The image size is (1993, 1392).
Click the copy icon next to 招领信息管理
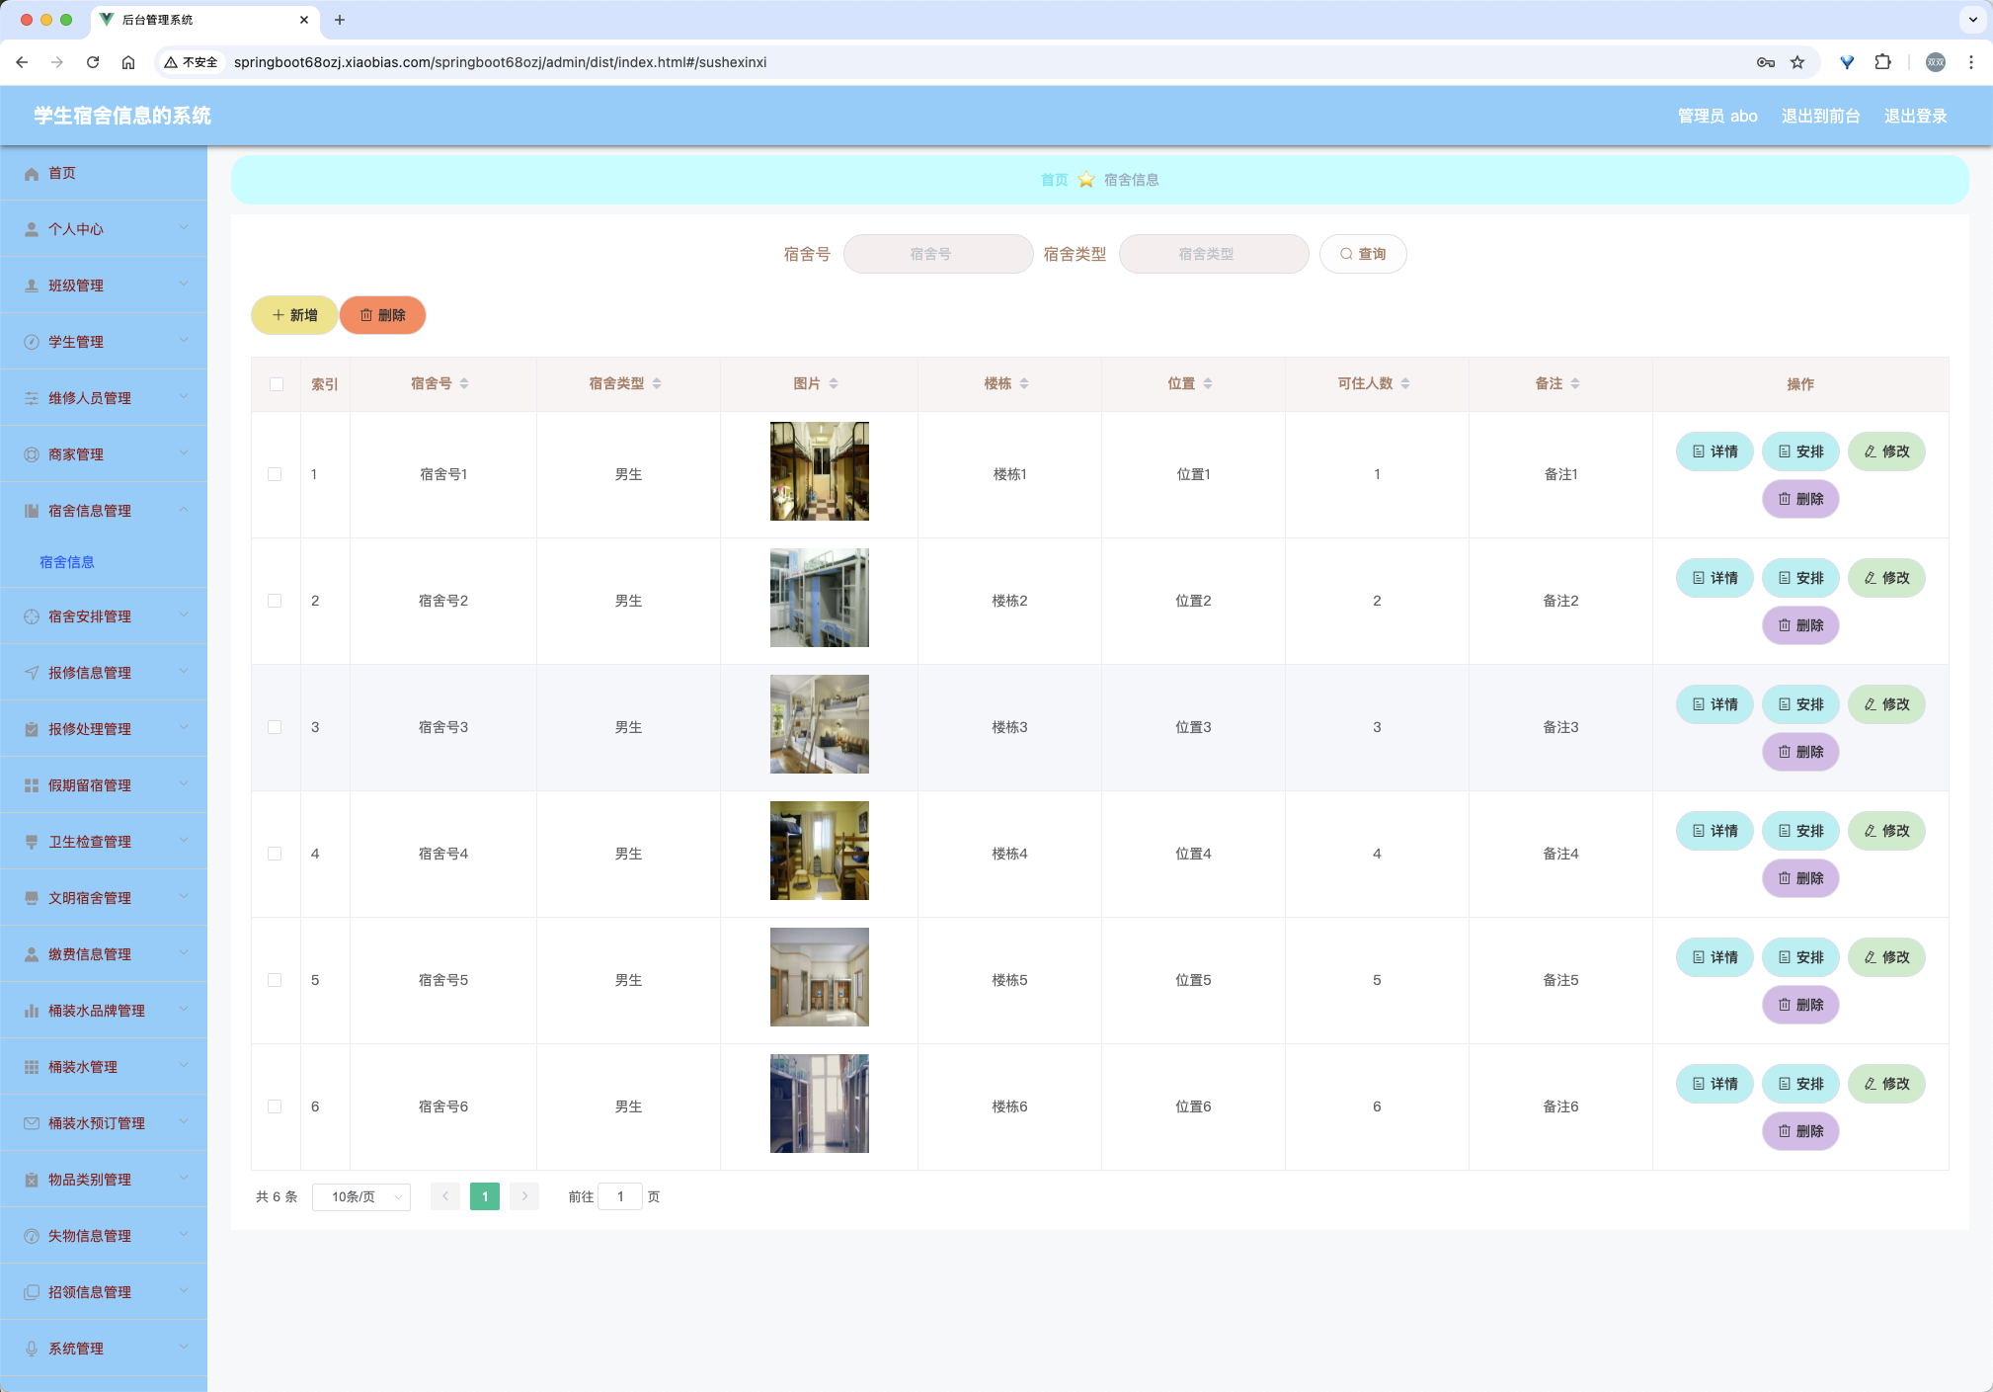tap(32, 1293)
